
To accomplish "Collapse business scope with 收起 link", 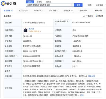I will [82, 95].
